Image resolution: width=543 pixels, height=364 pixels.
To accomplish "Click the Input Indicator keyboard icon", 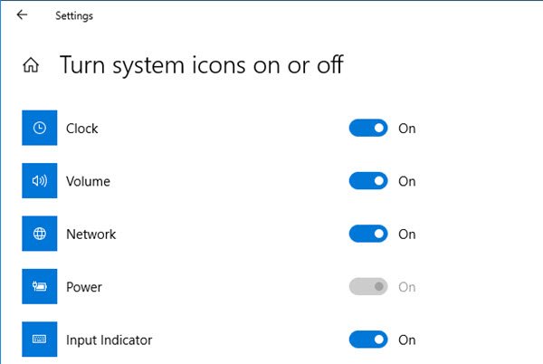I will (39, 340).
